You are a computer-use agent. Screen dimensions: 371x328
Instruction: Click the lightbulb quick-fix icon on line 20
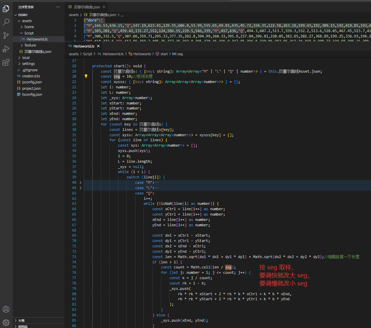pos(86,76)
